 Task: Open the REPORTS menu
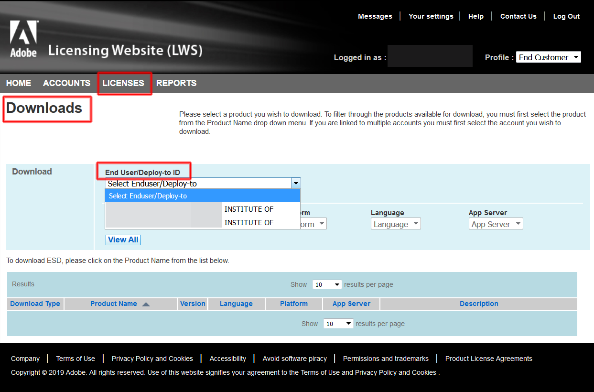(x=176, y=83)
